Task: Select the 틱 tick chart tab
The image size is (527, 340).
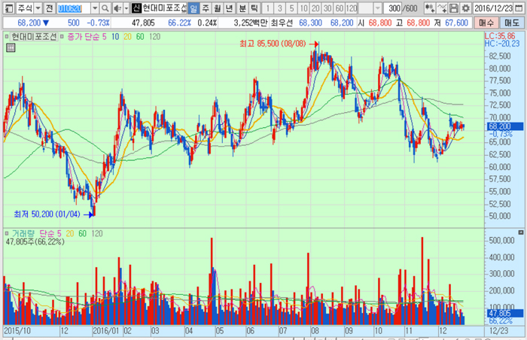Action: 254,8
